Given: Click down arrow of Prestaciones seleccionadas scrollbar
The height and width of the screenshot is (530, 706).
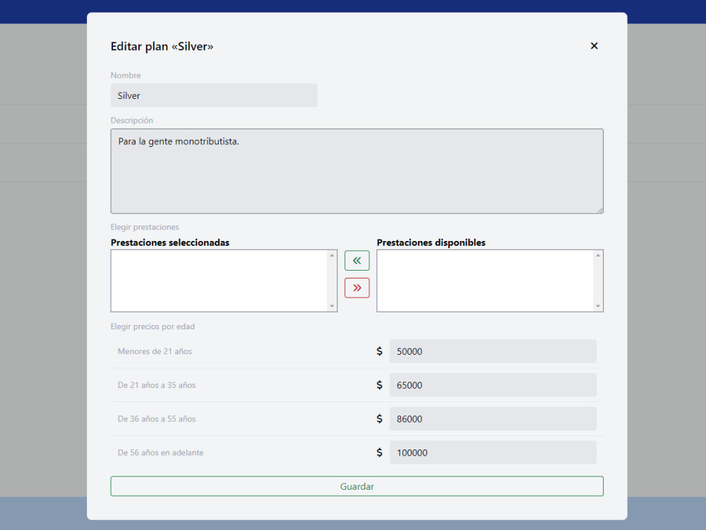Looking at the screenshot, I should pyautogui.click(x=333, y=306).
